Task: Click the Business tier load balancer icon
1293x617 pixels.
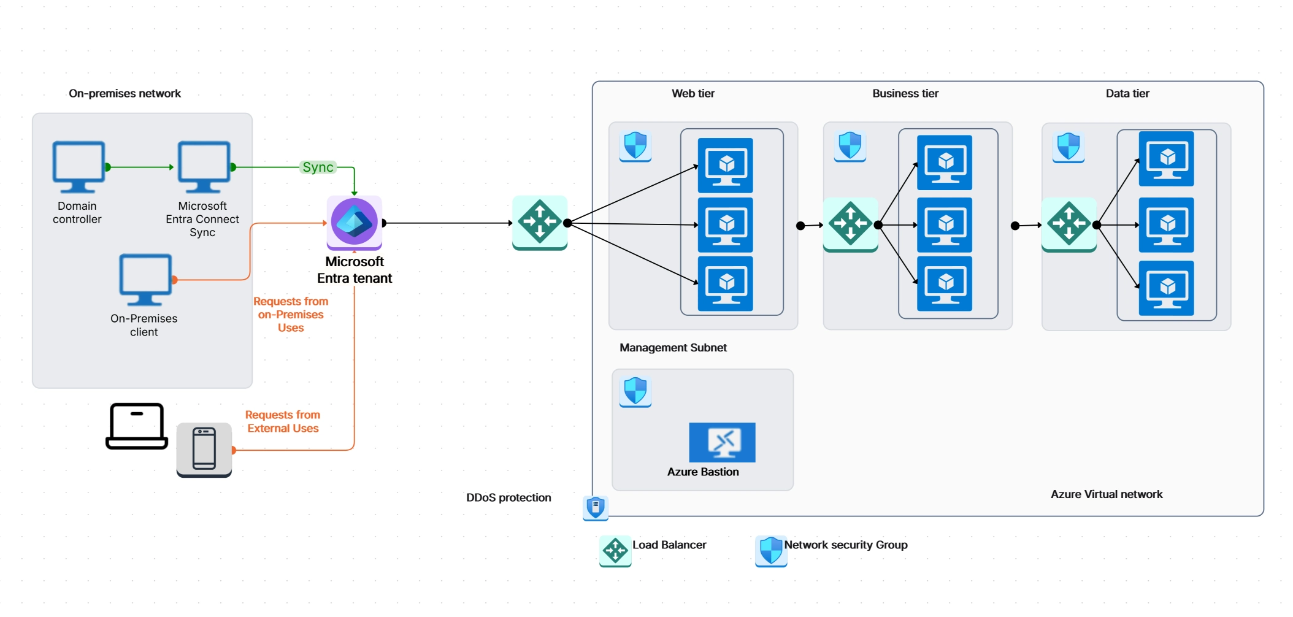Action: [x=850, y=224]
